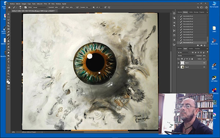The width and height of the screenshot is (220, 138).
Task: Lock image pixels brush icon
Action: [x=184, y=59]
